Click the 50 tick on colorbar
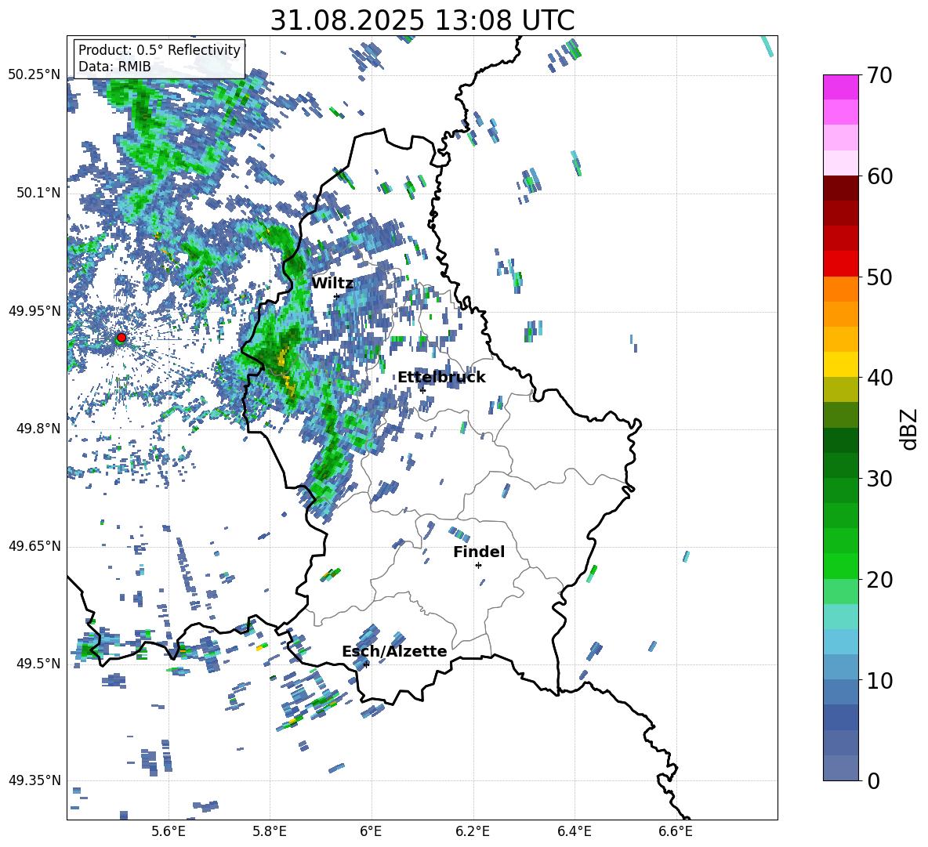This screenshot has height=847, width=928. click(879, 277)
